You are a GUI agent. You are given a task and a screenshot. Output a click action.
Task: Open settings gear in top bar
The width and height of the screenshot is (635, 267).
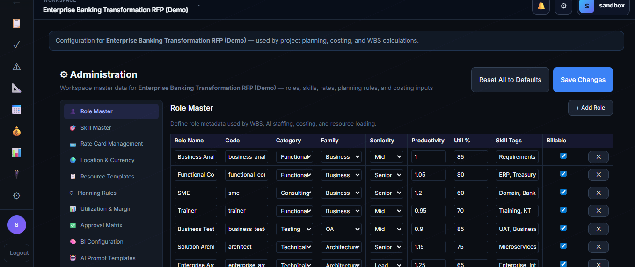(563, 6)
